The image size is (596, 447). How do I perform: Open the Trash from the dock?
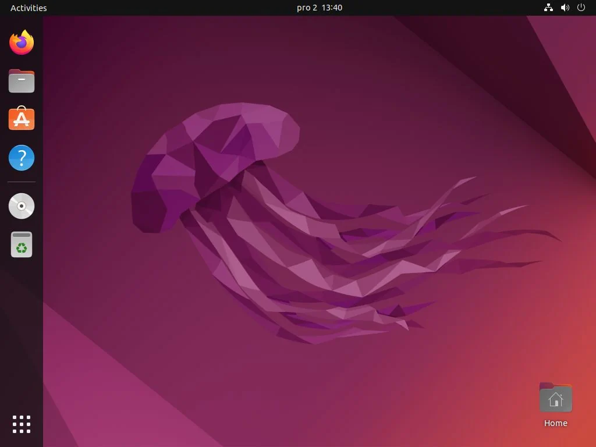click(x=21, y=244)
